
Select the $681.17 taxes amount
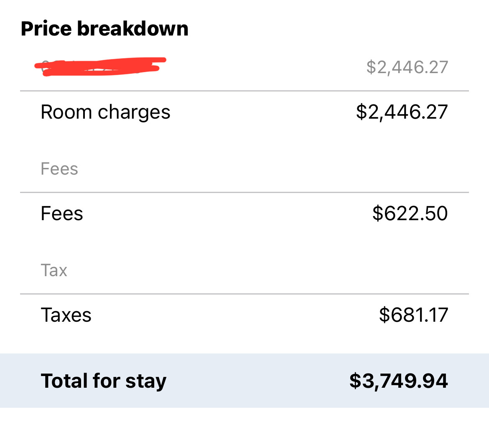[x=413, y=315]
